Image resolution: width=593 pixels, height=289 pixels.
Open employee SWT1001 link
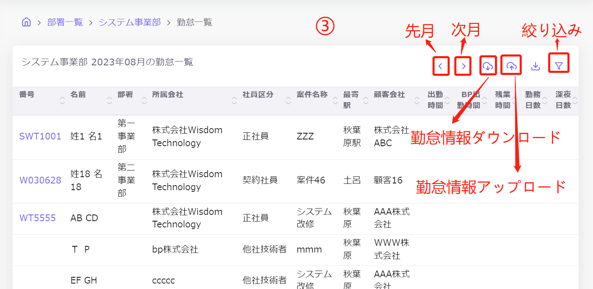click(x=40, y=137)
